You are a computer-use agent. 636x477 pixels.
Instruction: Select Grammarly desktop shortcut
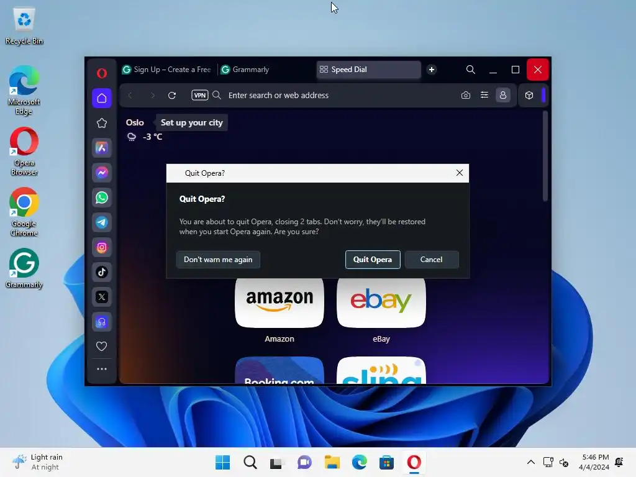coord(24,268)
